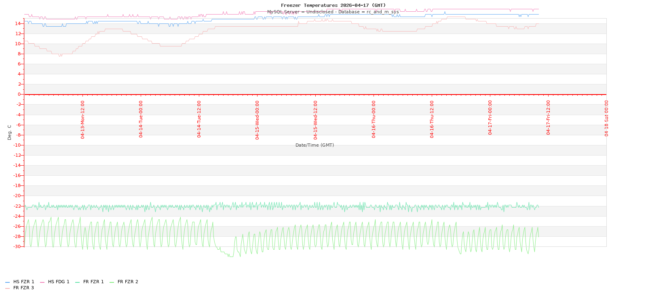Select the FR FZR 2 legend label
Screen dimensions: 667x303
[128, 282]
